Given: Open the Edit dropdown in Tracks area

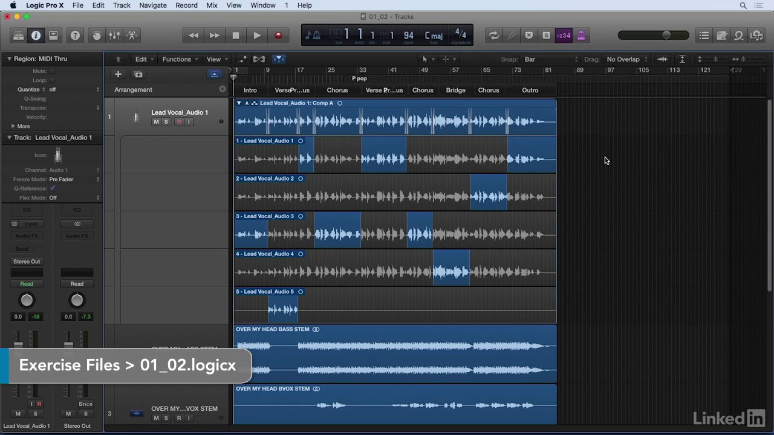Looking at the screenshot, I should coord(144,59).
